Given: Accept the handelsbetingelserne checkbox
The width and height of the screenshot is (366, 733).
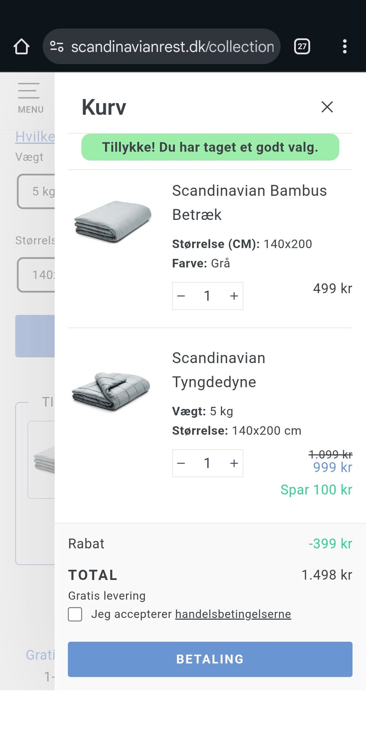Looking at the screenshot, I should (x=75, y=614).
